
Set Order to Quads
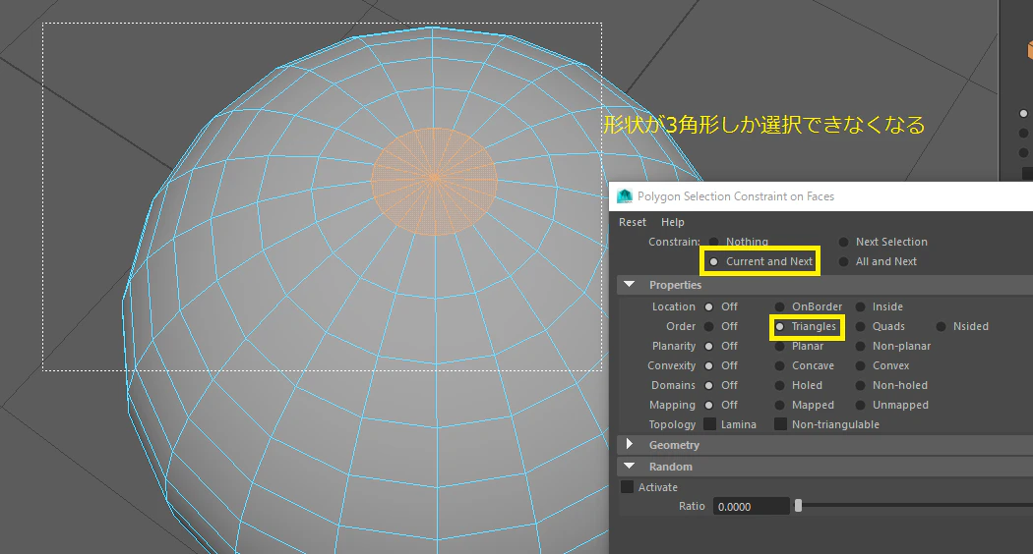pos(861,326)
